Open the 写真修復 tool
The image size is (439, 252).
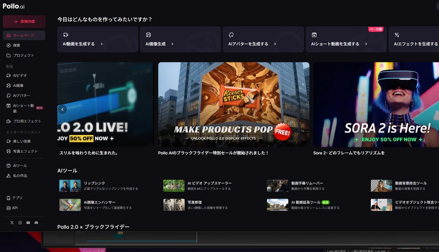196,205
